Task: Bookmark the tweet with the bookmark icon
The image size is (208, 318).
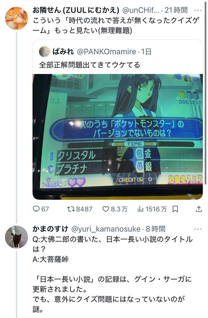Action: click(x=175, y=209)
